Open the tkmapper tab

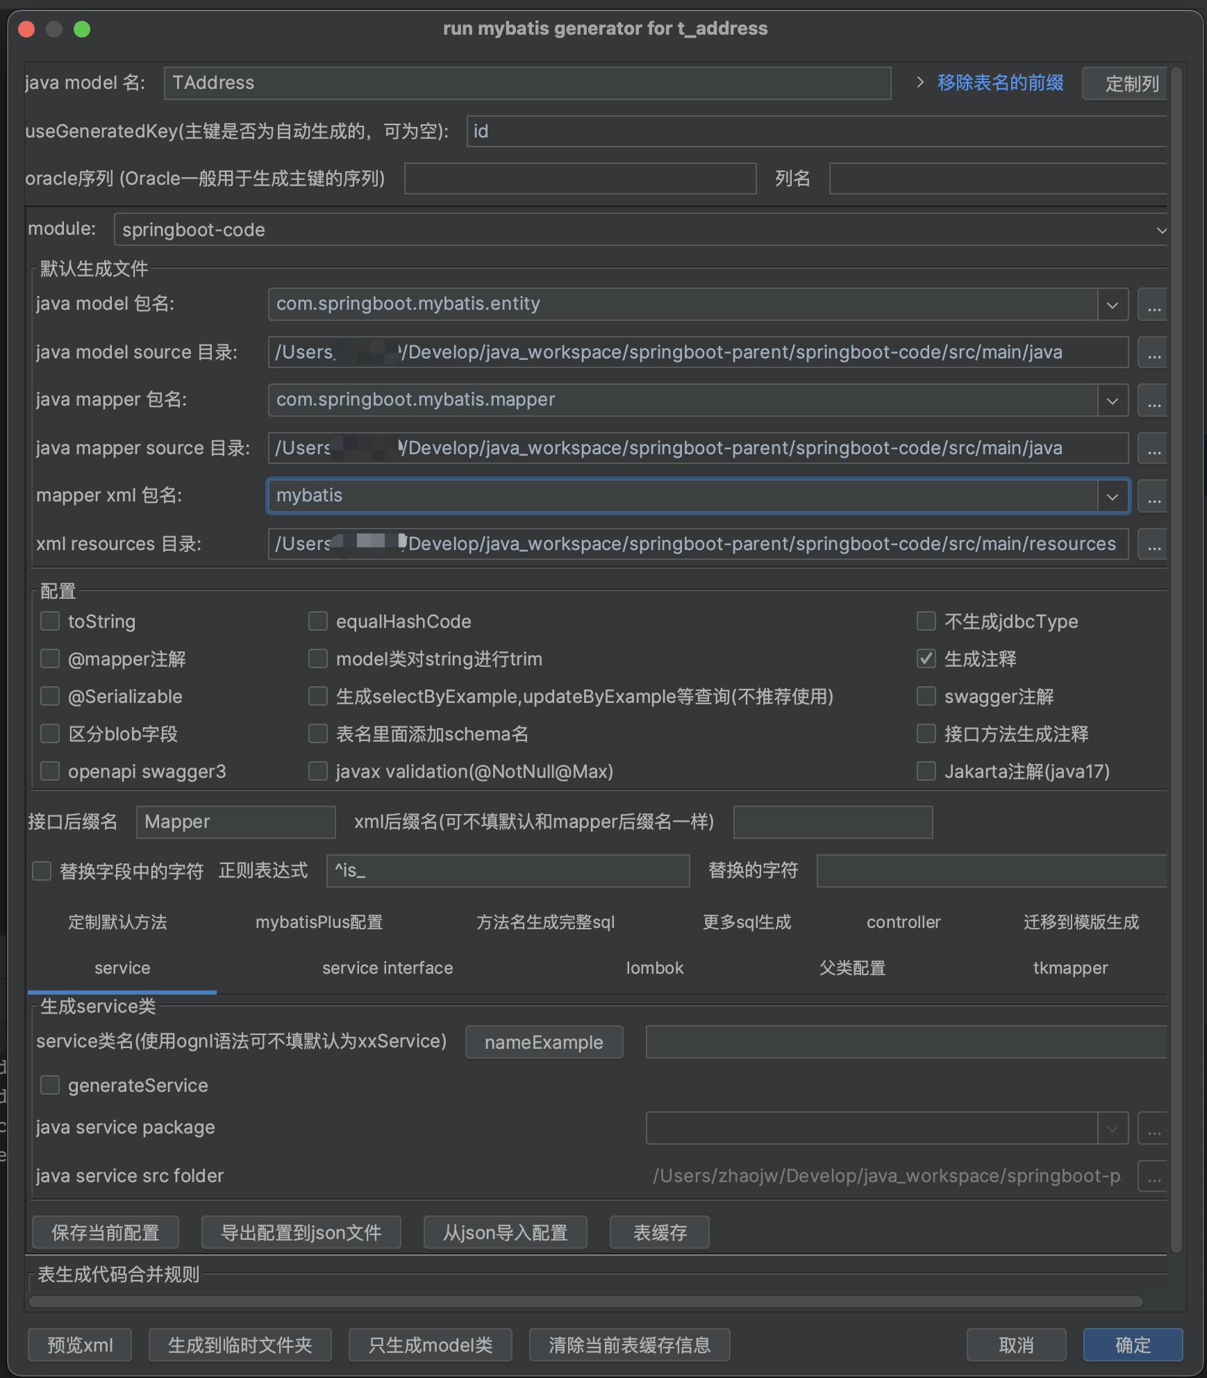(1070, 968)
